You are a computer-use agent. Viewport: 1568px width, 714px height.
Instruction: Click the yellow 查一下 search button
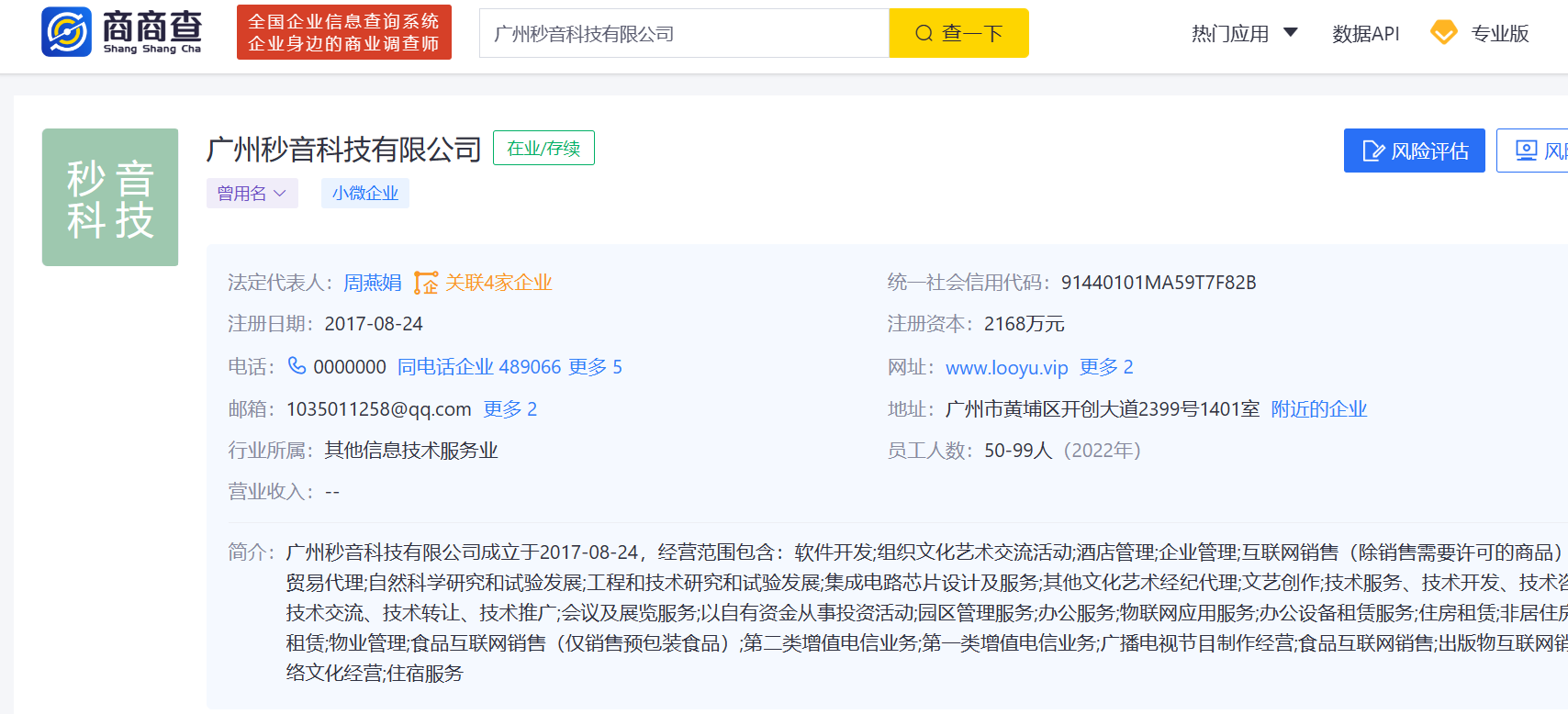pyautogui.click(x=959, y=33)
